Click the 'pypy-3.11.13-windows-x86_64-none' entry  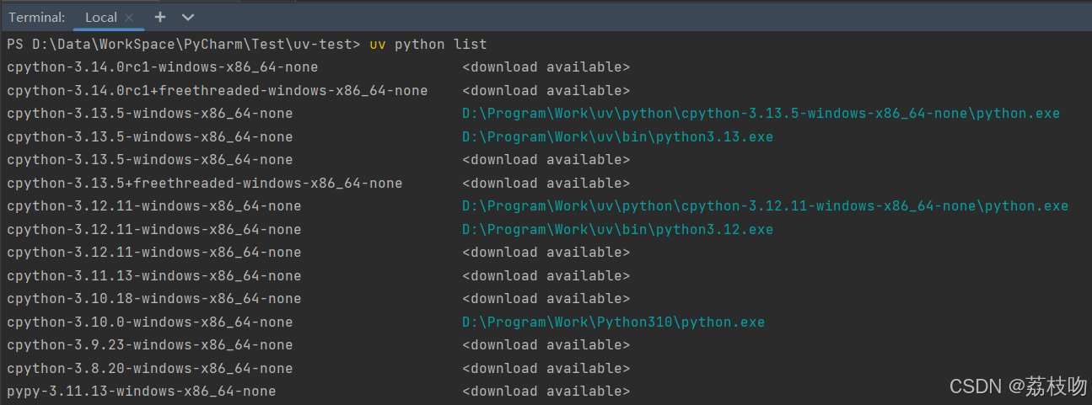[142, 392]
